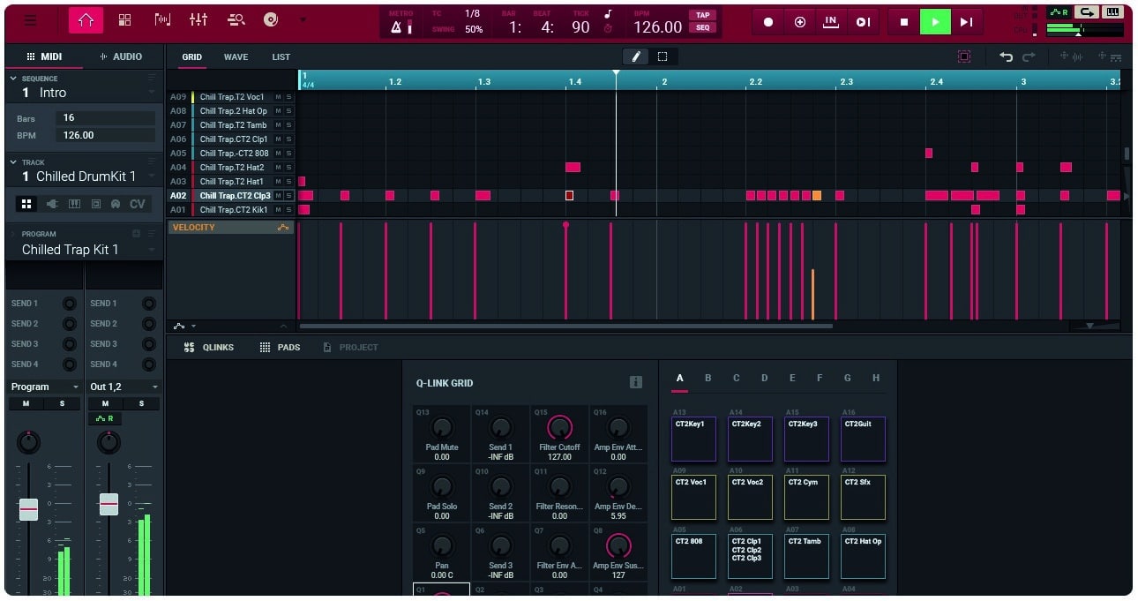The image size is (1138, 601).
Task: Open the PADS panel tab
Action: tap(280, 348)
